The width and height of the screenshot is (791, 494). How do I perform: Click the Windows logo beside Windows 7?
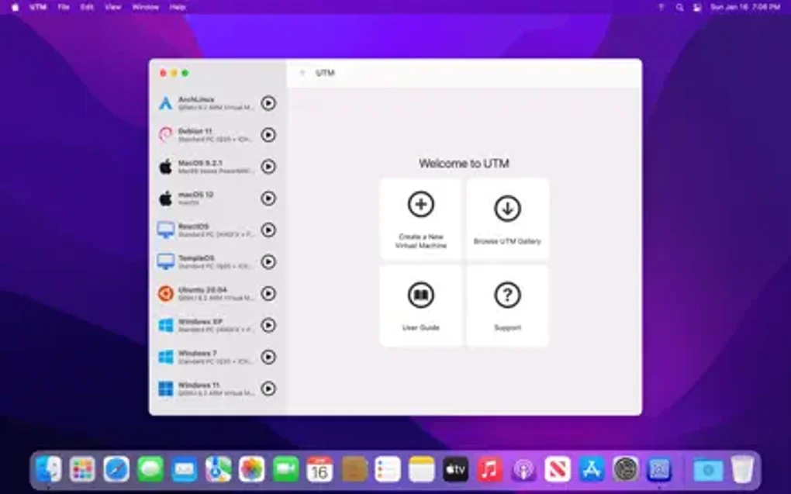(165, 358)
